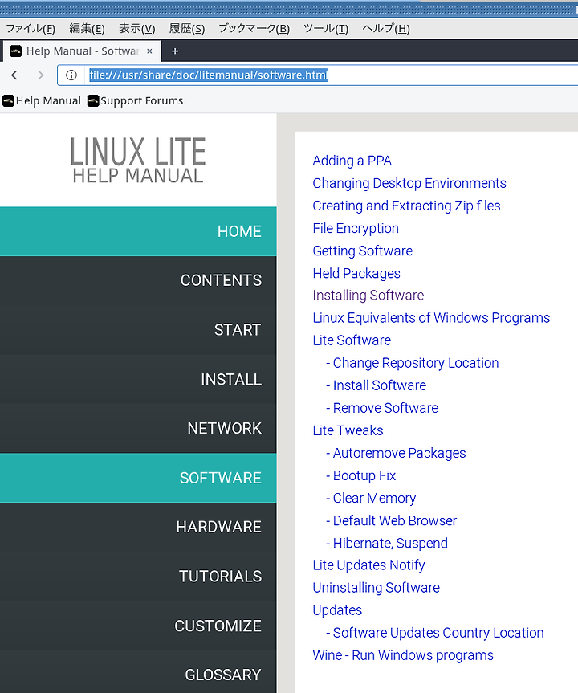Open CUSTOMIZE section in sidebar

[x=138, y=626]
